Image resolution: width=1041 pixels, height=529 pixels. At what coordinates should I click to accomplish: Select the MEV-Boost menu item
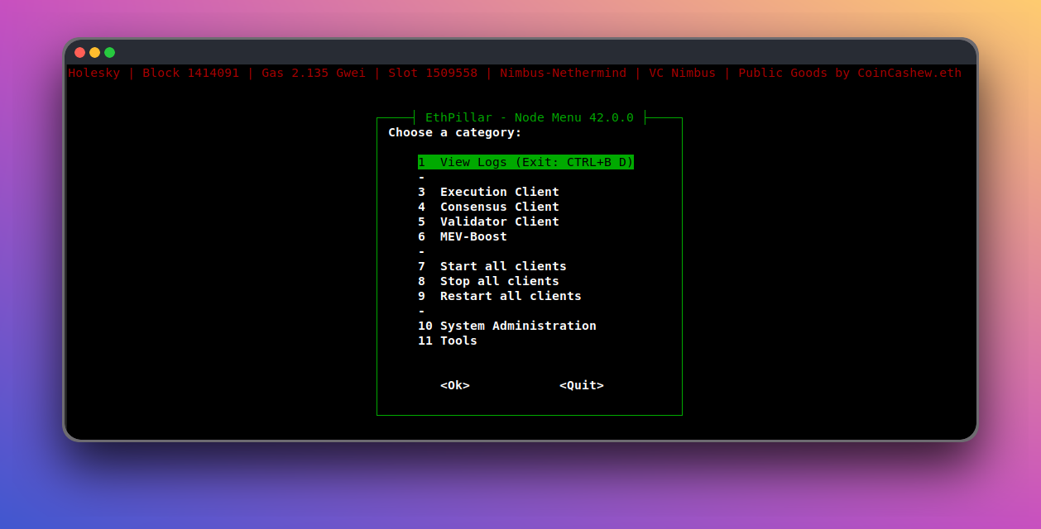(x=463, y=236)
